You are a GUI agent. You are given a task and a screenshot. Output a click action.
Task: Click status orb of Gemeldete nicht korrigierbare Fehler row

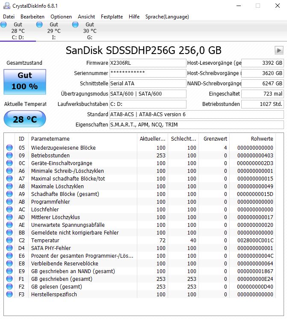point(9,232)
